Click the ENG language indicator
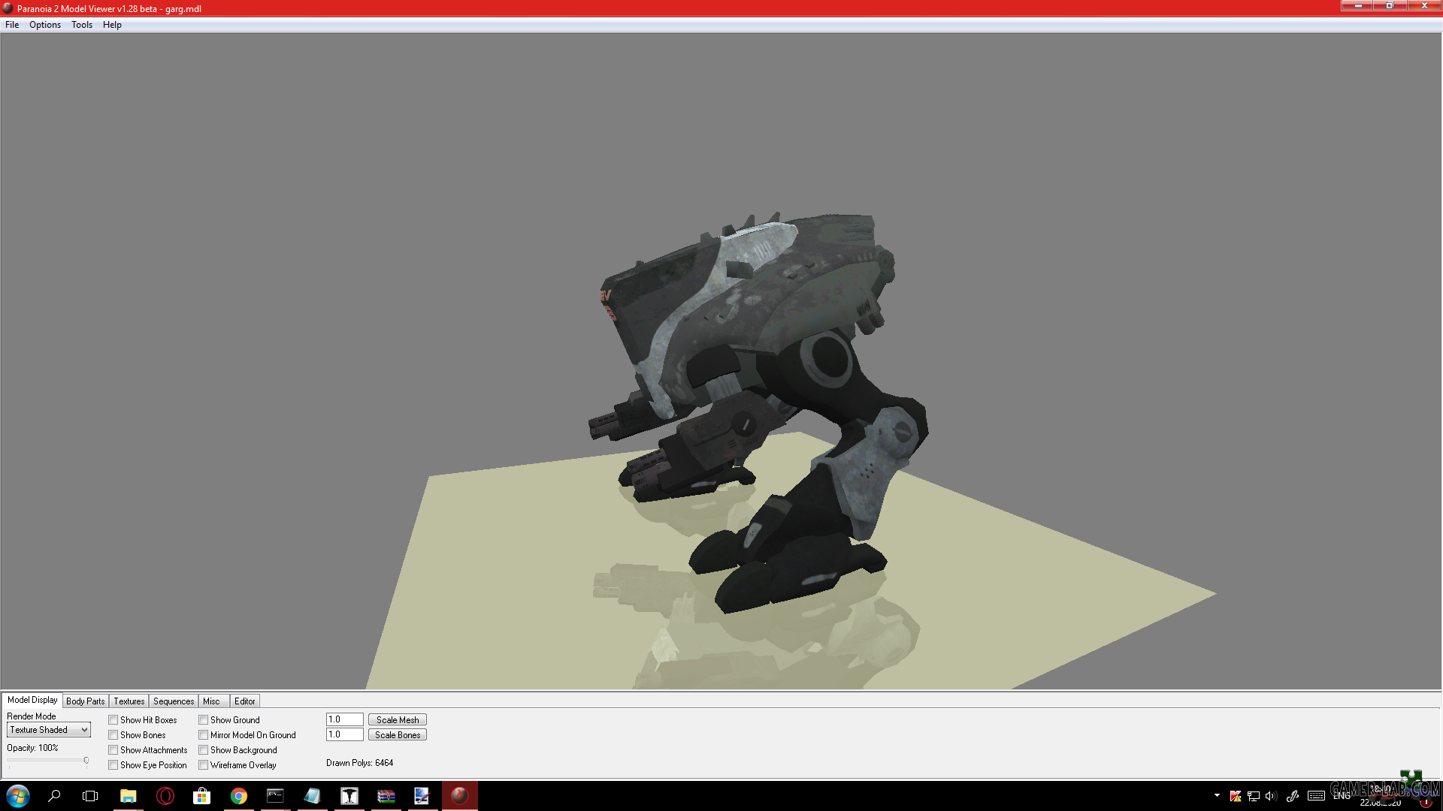 tap(1342, 796)
